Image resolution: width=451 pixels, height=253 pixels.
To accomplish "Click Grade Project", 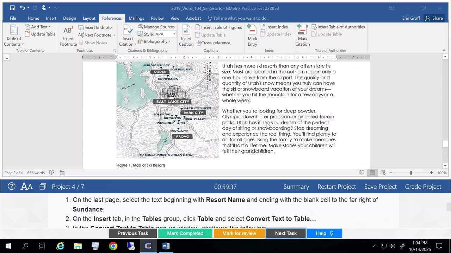I will (x=423, y=187).
